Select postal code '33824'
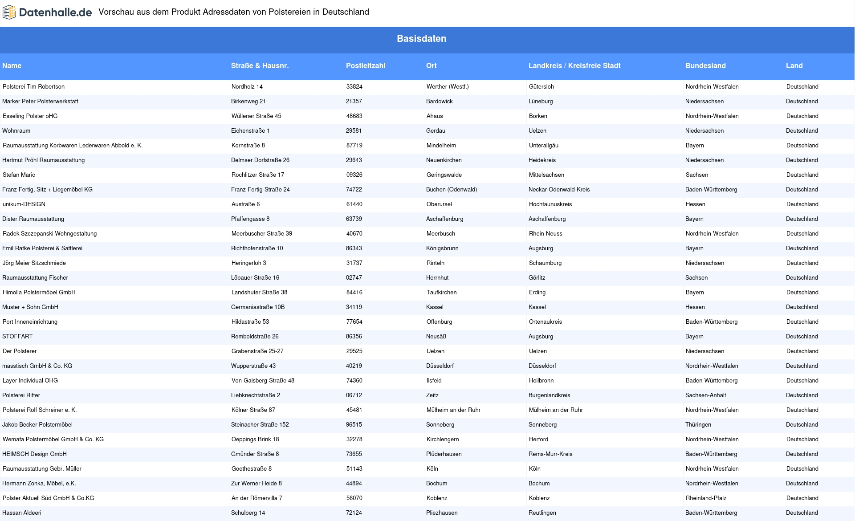855x521 pixels. [x=354, y=87]
